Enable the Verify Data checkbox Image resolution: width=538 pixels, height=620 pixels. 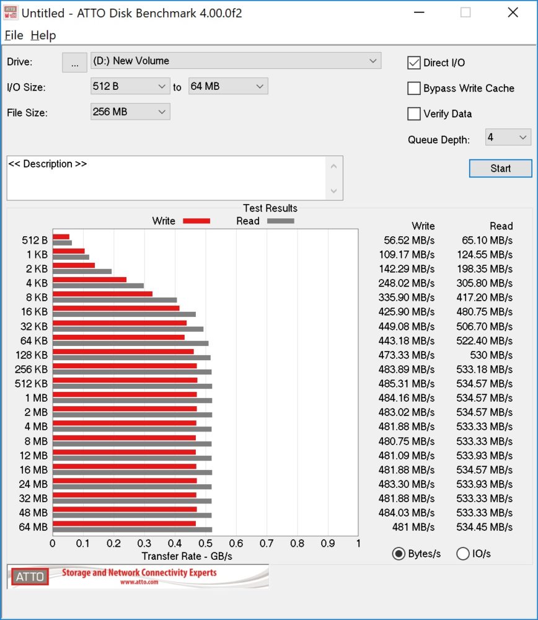(414, 114)
